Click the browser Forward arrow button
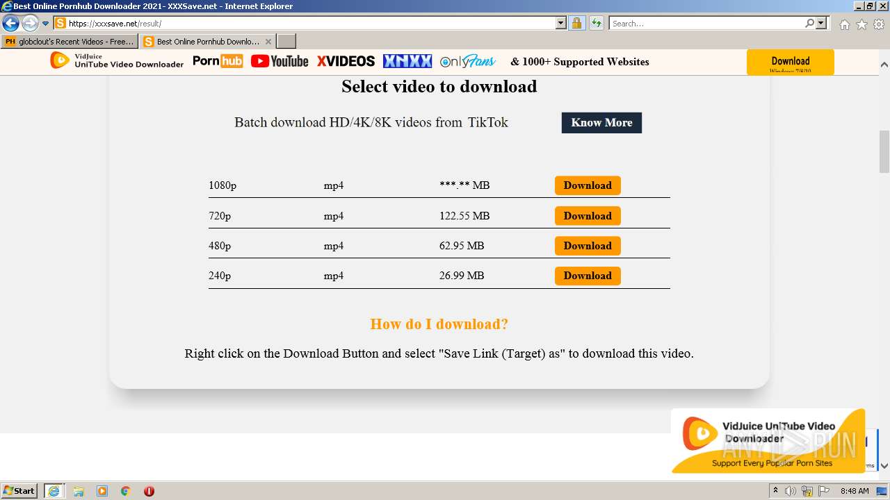This screenshot has height=500, width=890. tap(30, 23)
